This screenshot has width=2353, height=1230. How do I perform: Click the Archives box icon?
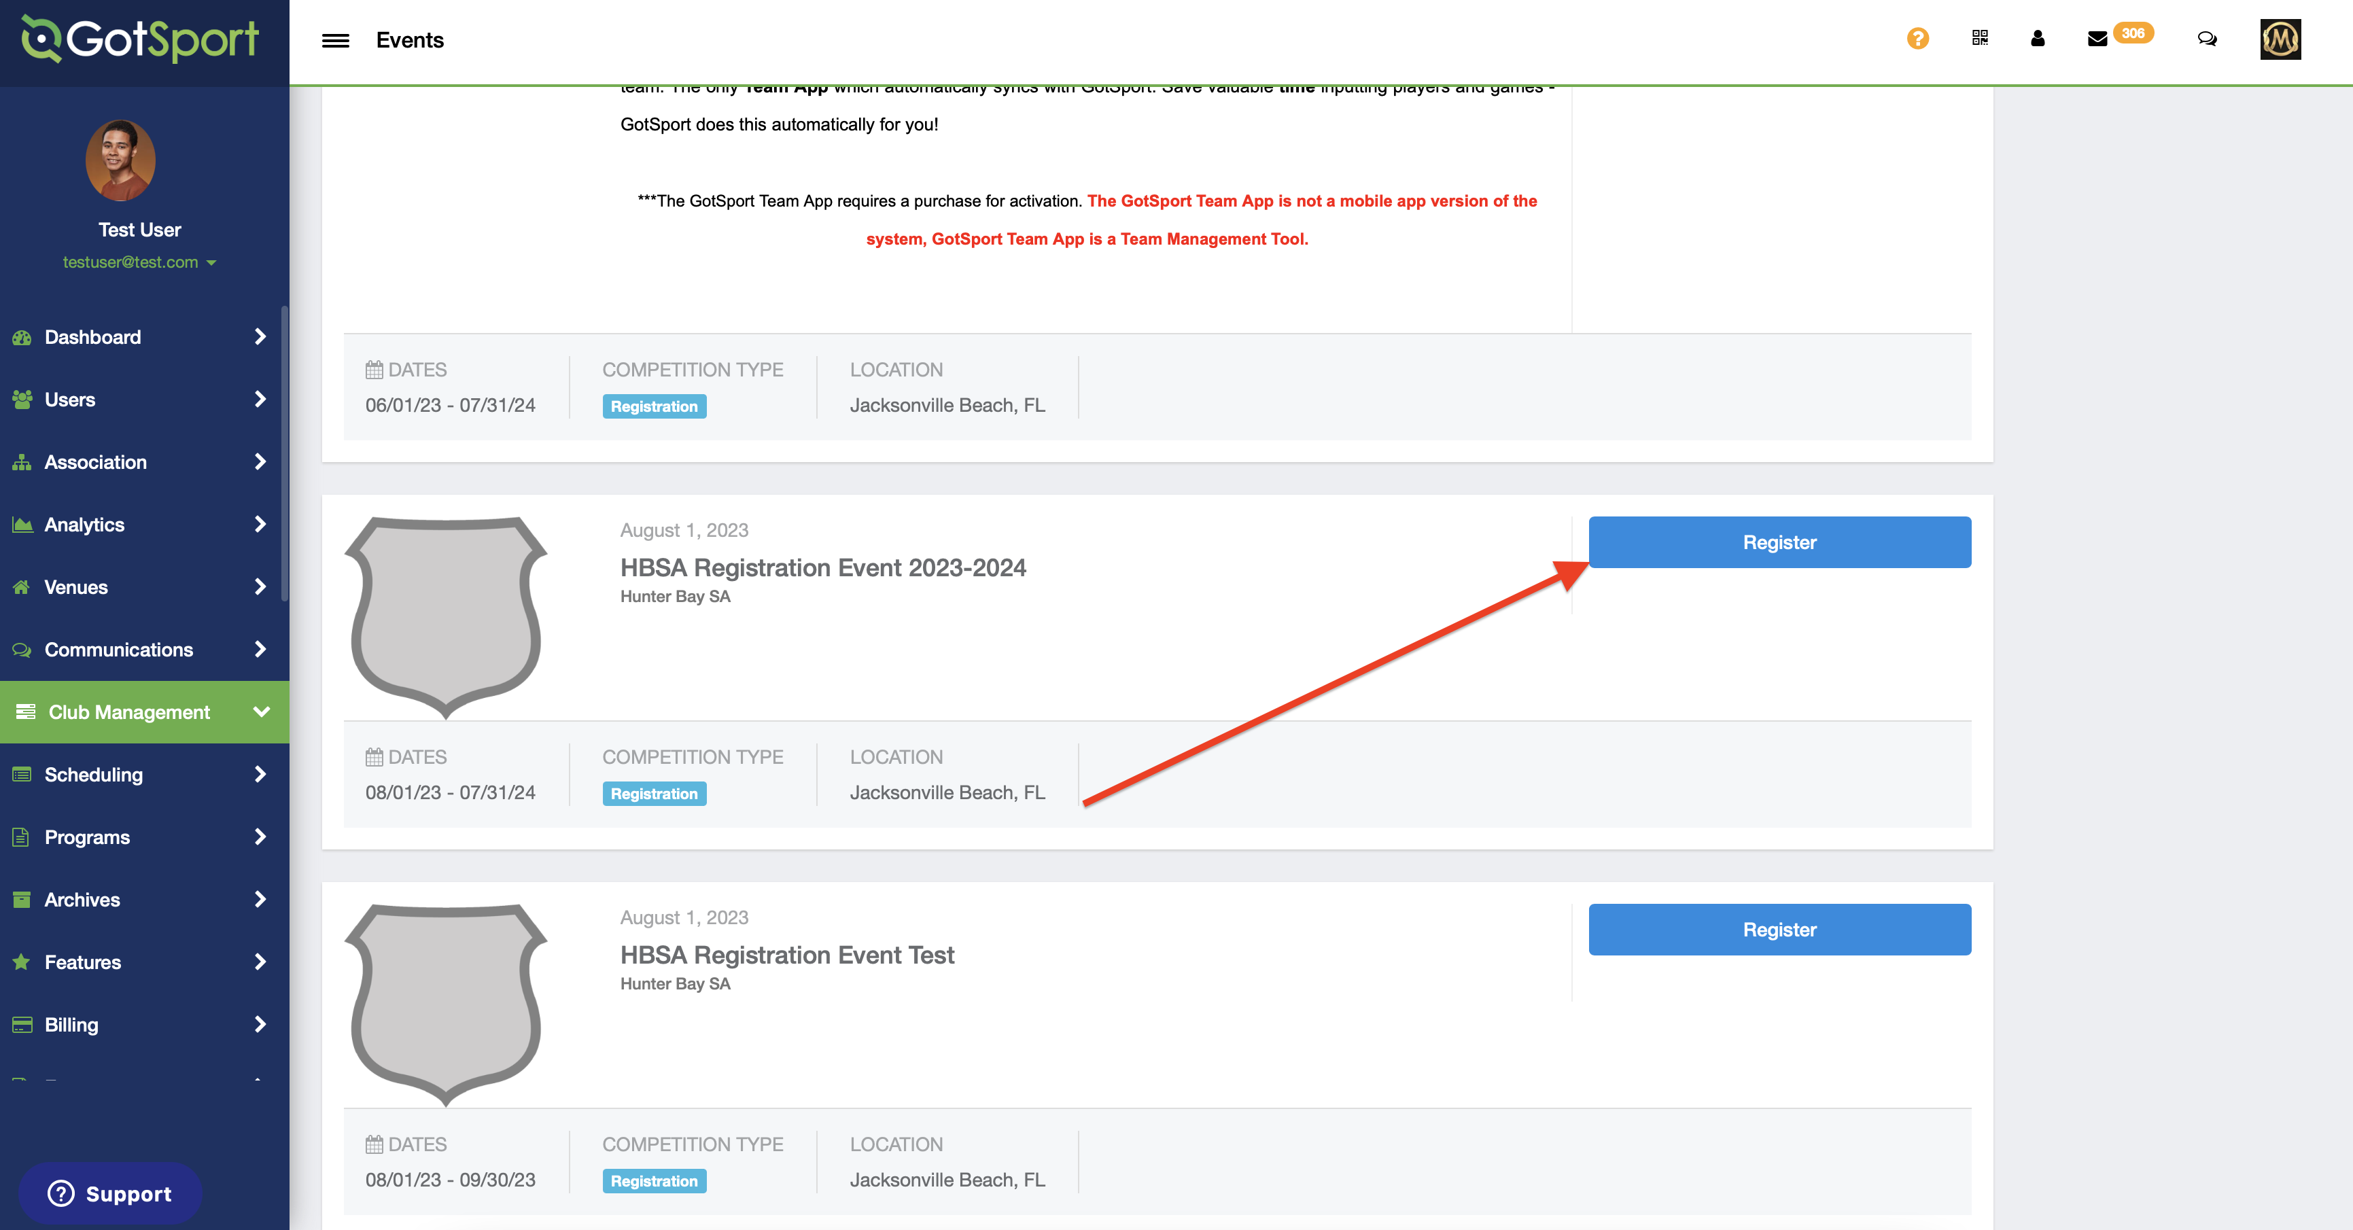22,900
